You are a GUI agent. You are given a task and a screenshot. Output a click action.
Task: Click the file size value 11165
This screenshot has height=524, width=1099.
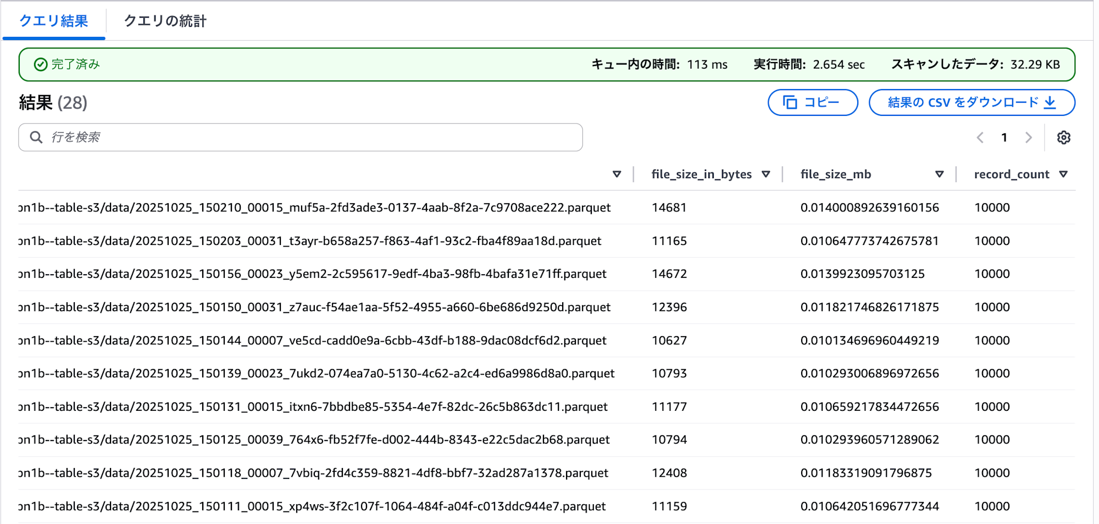coord(669,241)
